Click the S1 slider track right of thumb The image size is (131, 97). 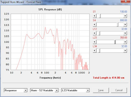pos(112,16)
